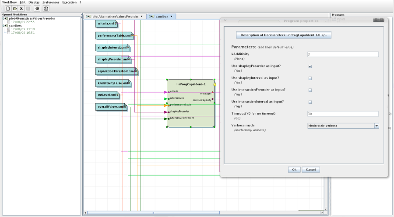394x217 pixels.
Task: Close the sandbox tab with its x
Action: pos(171,16)
